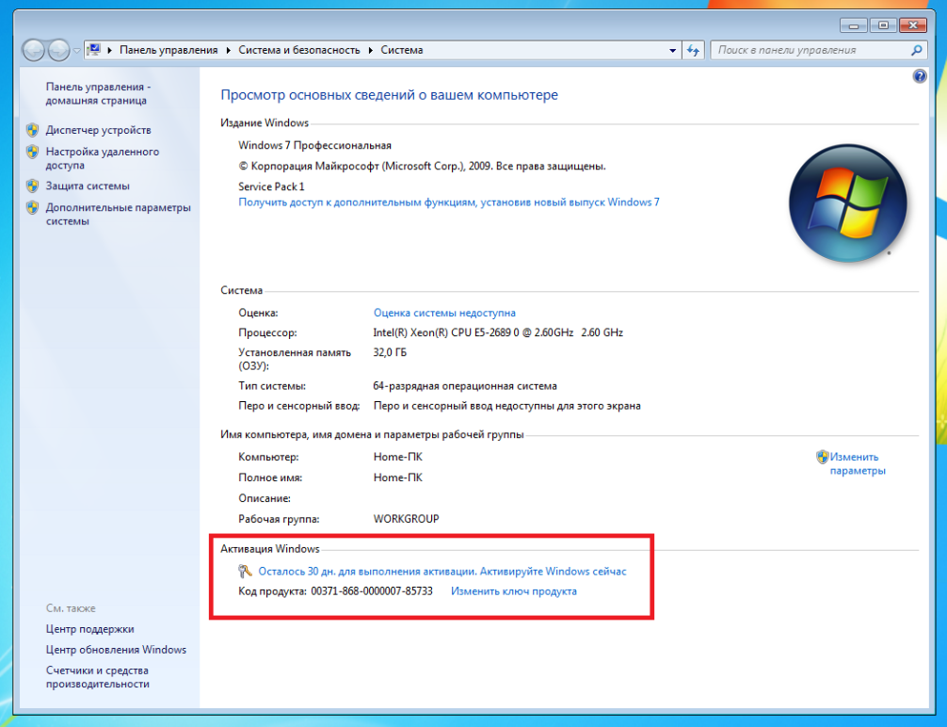Click the shield icon beside Диспетчер устройств
The height and width of the screenshot is (727, 947).
[32, 130]
